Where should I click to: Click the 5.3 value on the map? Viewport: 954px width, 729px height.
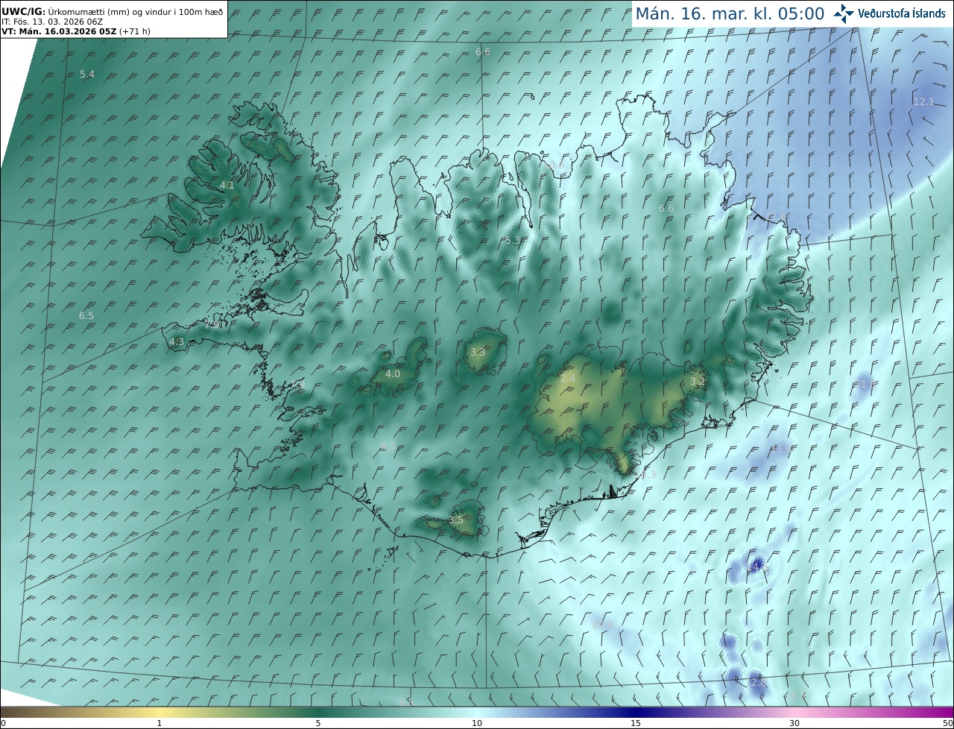click(x=512, y=241)
